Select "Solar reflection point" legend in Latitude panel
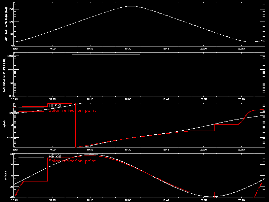Screen dimensions: 269x202 point(72,161)
